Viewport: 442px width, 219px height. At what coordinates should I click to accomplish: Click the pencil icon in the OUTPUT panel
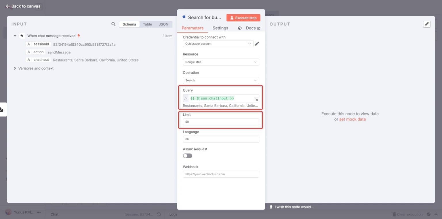(x=427, y=24)
